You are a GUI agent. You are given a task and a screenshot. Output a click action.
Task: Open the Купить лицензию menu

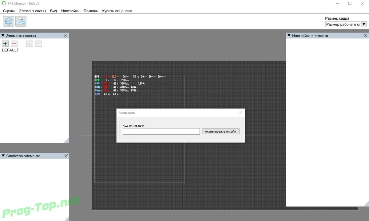(x=117, y=11)
